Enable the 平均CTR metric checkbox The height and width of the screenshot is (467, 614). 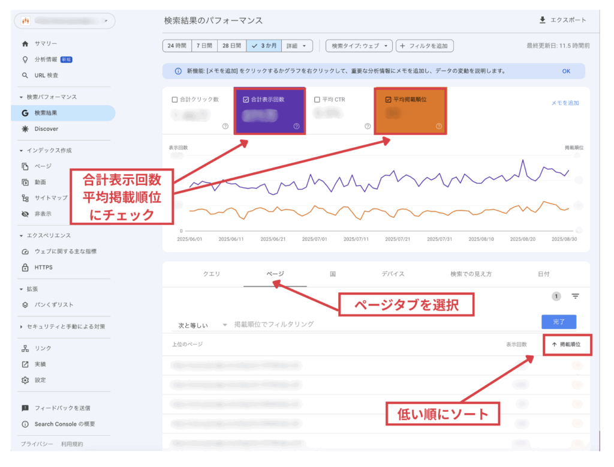pyautogui.click(x=317, y=100)
